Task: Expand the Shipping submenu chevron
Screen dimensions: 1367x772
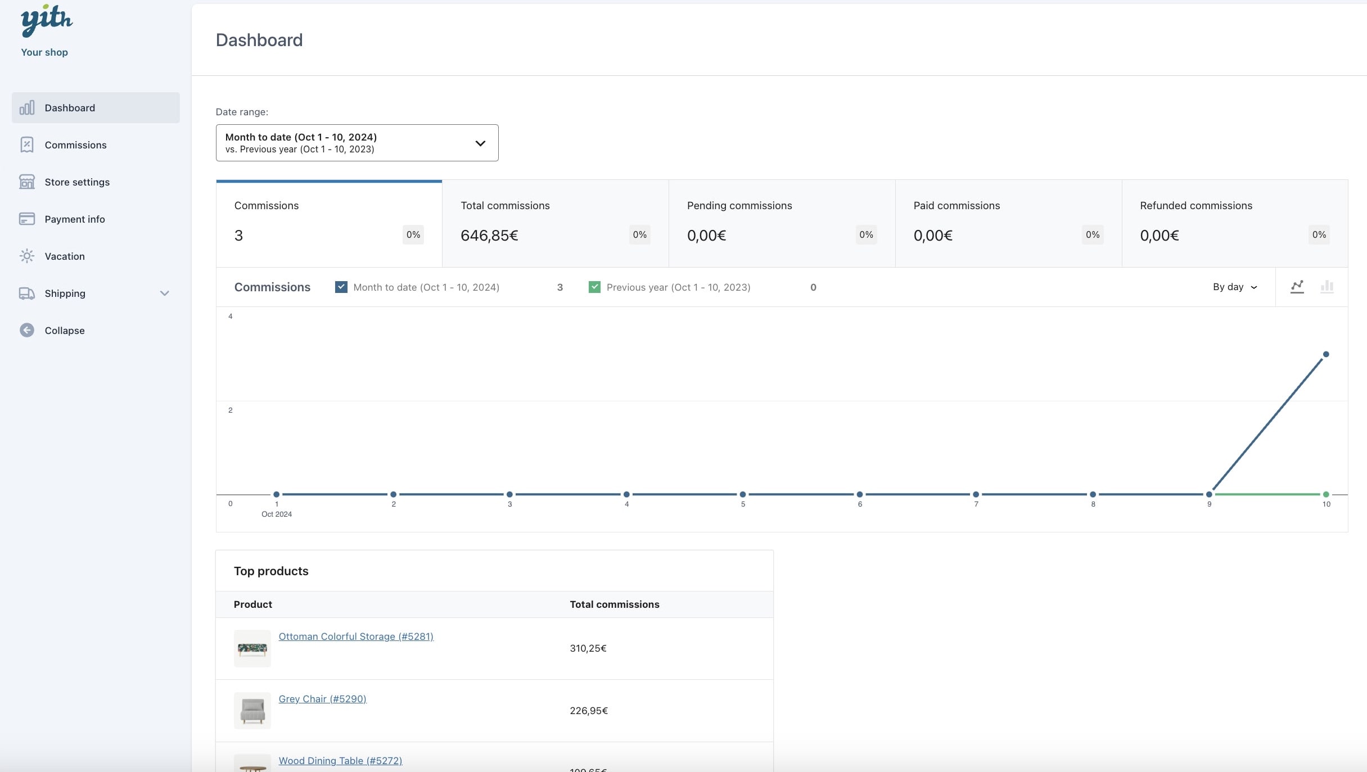Action: click(x=164, y=293)
